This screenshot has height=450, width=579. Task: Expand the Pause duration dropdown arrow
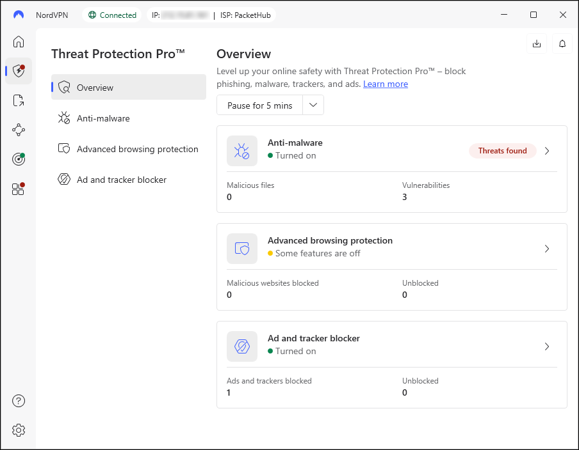pyautogui.click(x=313, y=105)
